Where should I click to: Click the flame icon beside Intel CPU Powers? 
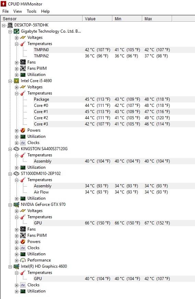(x=23, y=130)
